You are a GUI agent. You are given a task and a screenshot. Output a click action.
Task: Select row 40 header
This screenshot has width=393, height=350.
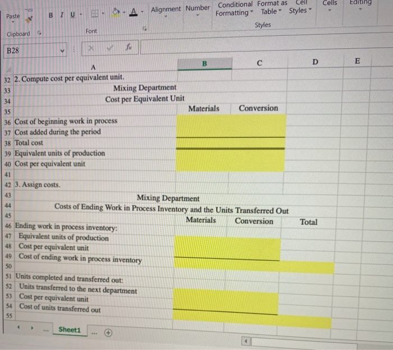8,164
